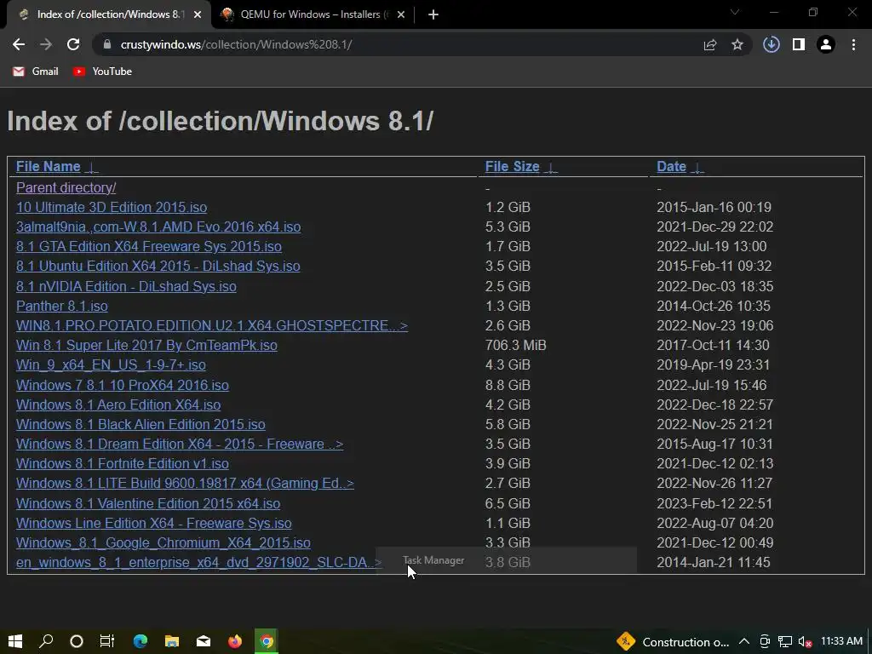This screenshot has width=872, height=654.
Task: Open the tab search chevron in title bar
Action: (x=735, y=12)
